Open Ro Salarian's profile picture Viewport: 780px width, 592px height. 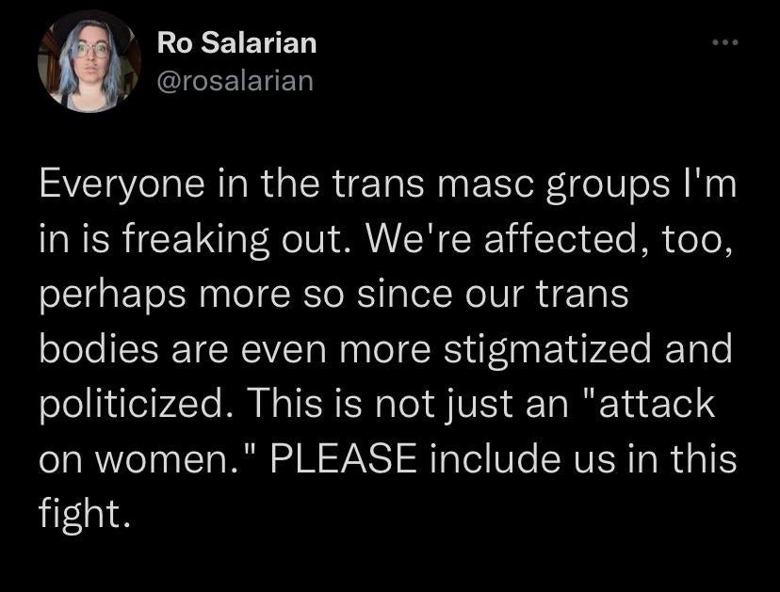[x=89, y=61]
